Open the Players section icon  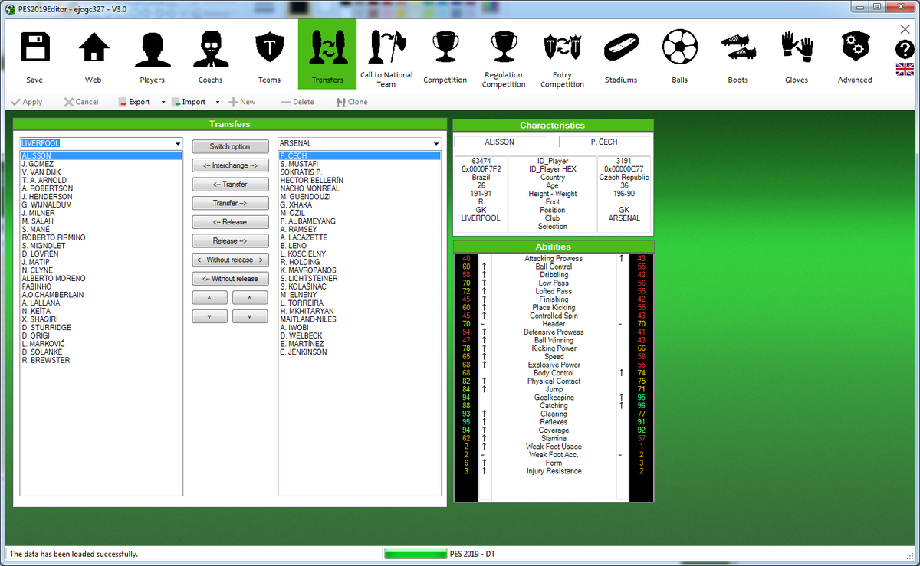pos(152,48)
